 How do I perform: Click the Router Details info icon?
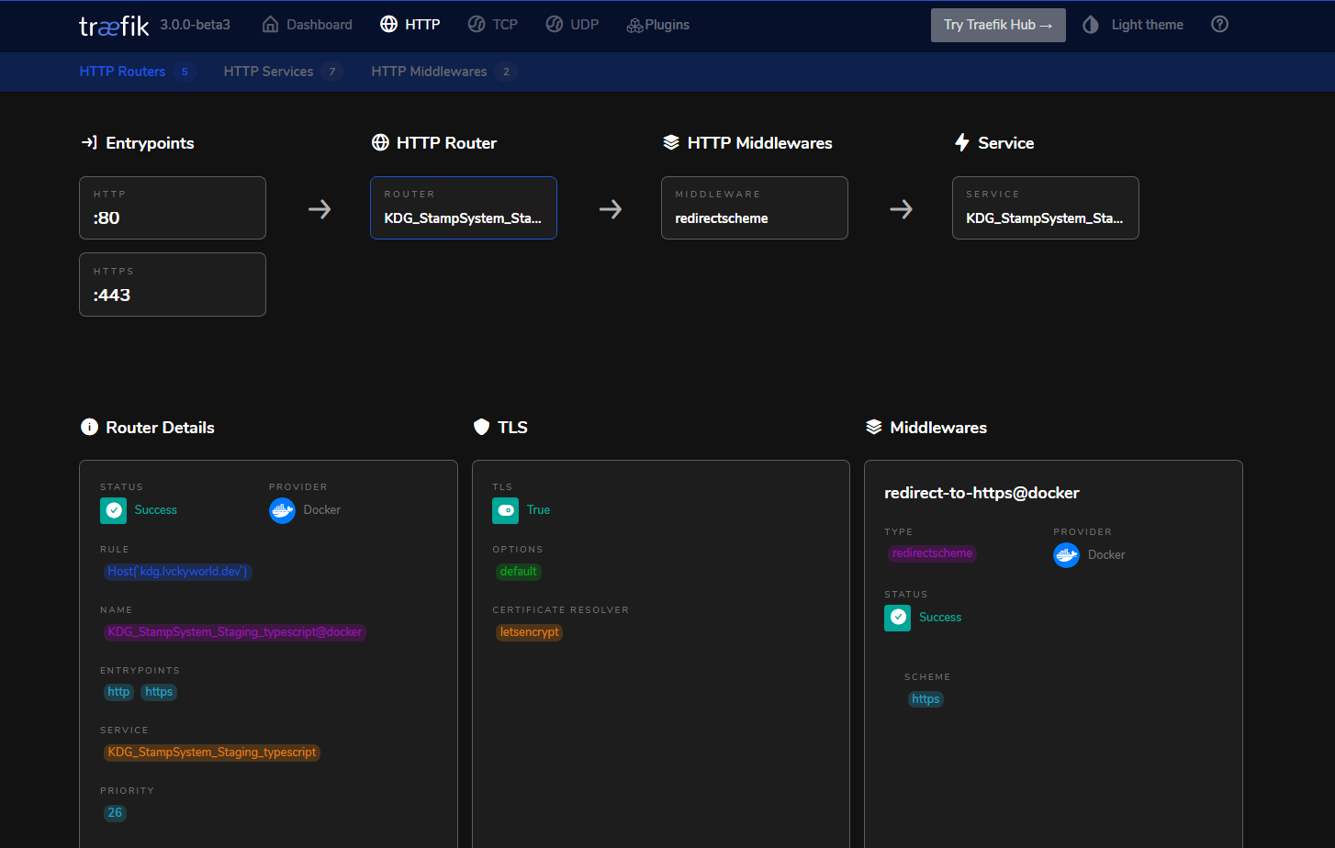89,427
